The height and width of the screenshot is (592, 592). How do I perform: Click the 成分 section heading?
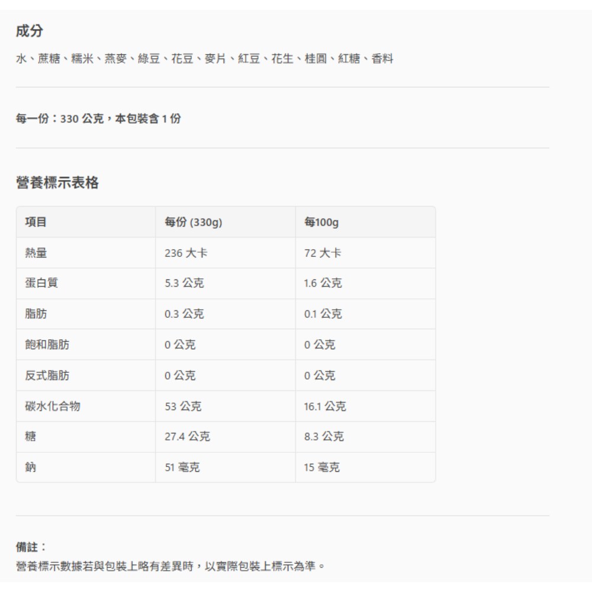28,31
